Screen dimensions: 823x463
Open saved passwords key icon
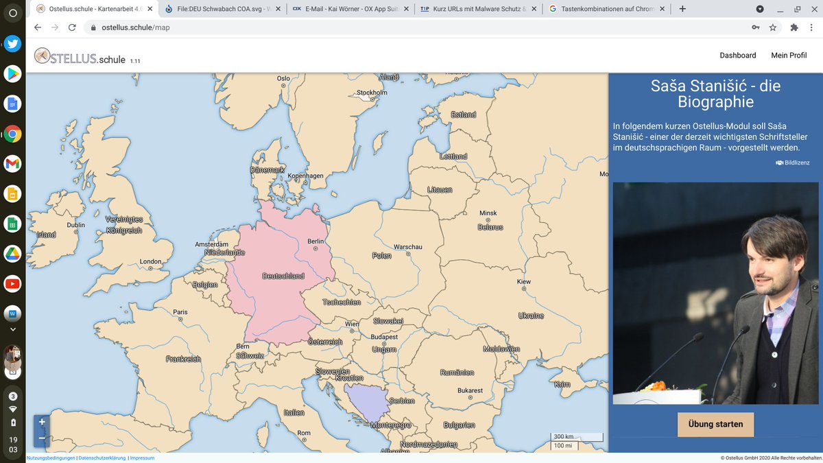[755, 27]
